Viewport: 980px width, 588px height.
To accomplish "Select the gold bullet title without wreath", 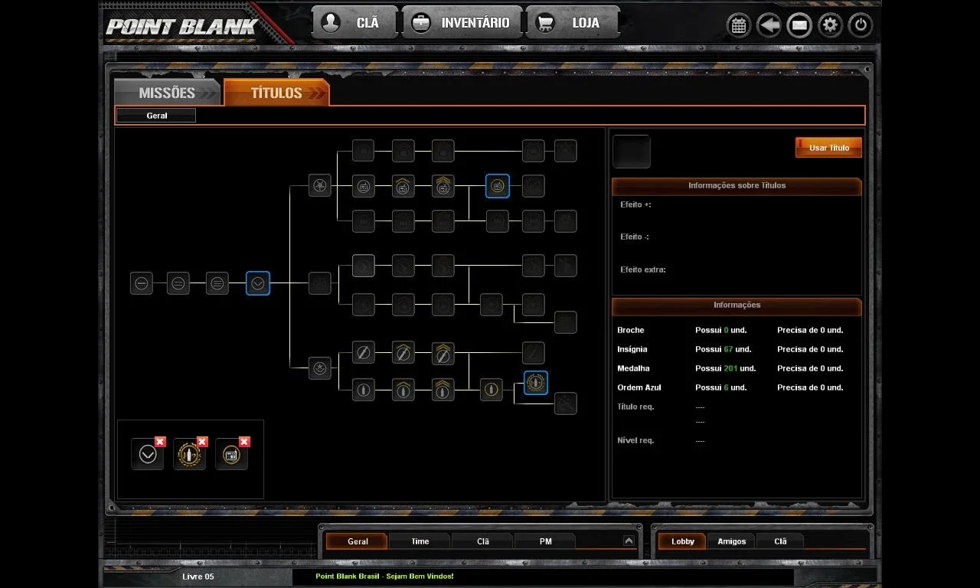I will click(492, 389).
